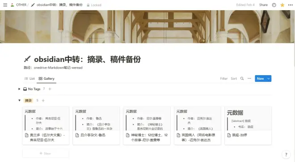Open the sidebar hamburger menu
295x162 pixels.
5,5
